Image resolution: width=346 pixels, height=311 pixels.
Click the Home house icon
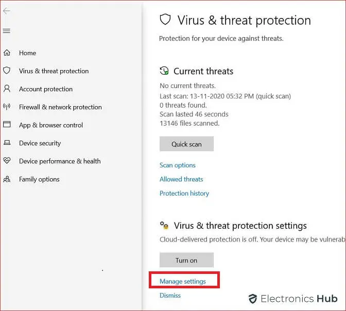[x=7, y=53]
